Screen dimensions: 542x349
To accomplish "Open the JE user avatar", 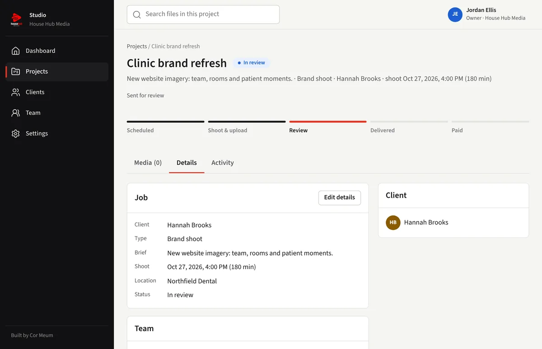I will pos(455,14).
